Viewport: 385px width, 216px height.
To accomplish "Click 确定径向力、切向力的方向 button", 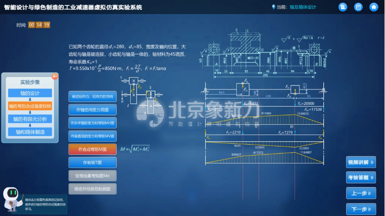I will tap(93, 97).
